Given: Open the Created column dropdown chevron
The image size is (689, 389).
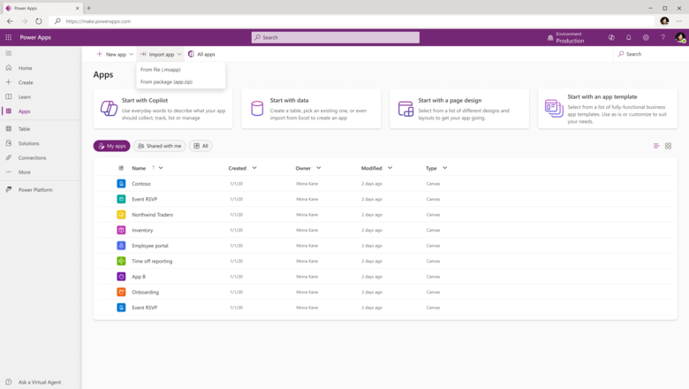Looking at the screenshot, I should pyautogui.click(x=254, y=168).
